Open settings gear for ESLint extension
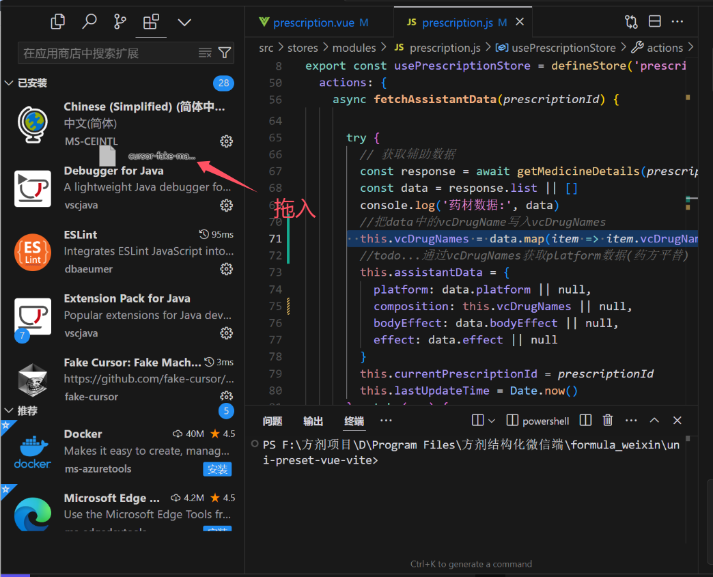 [226, 269]
